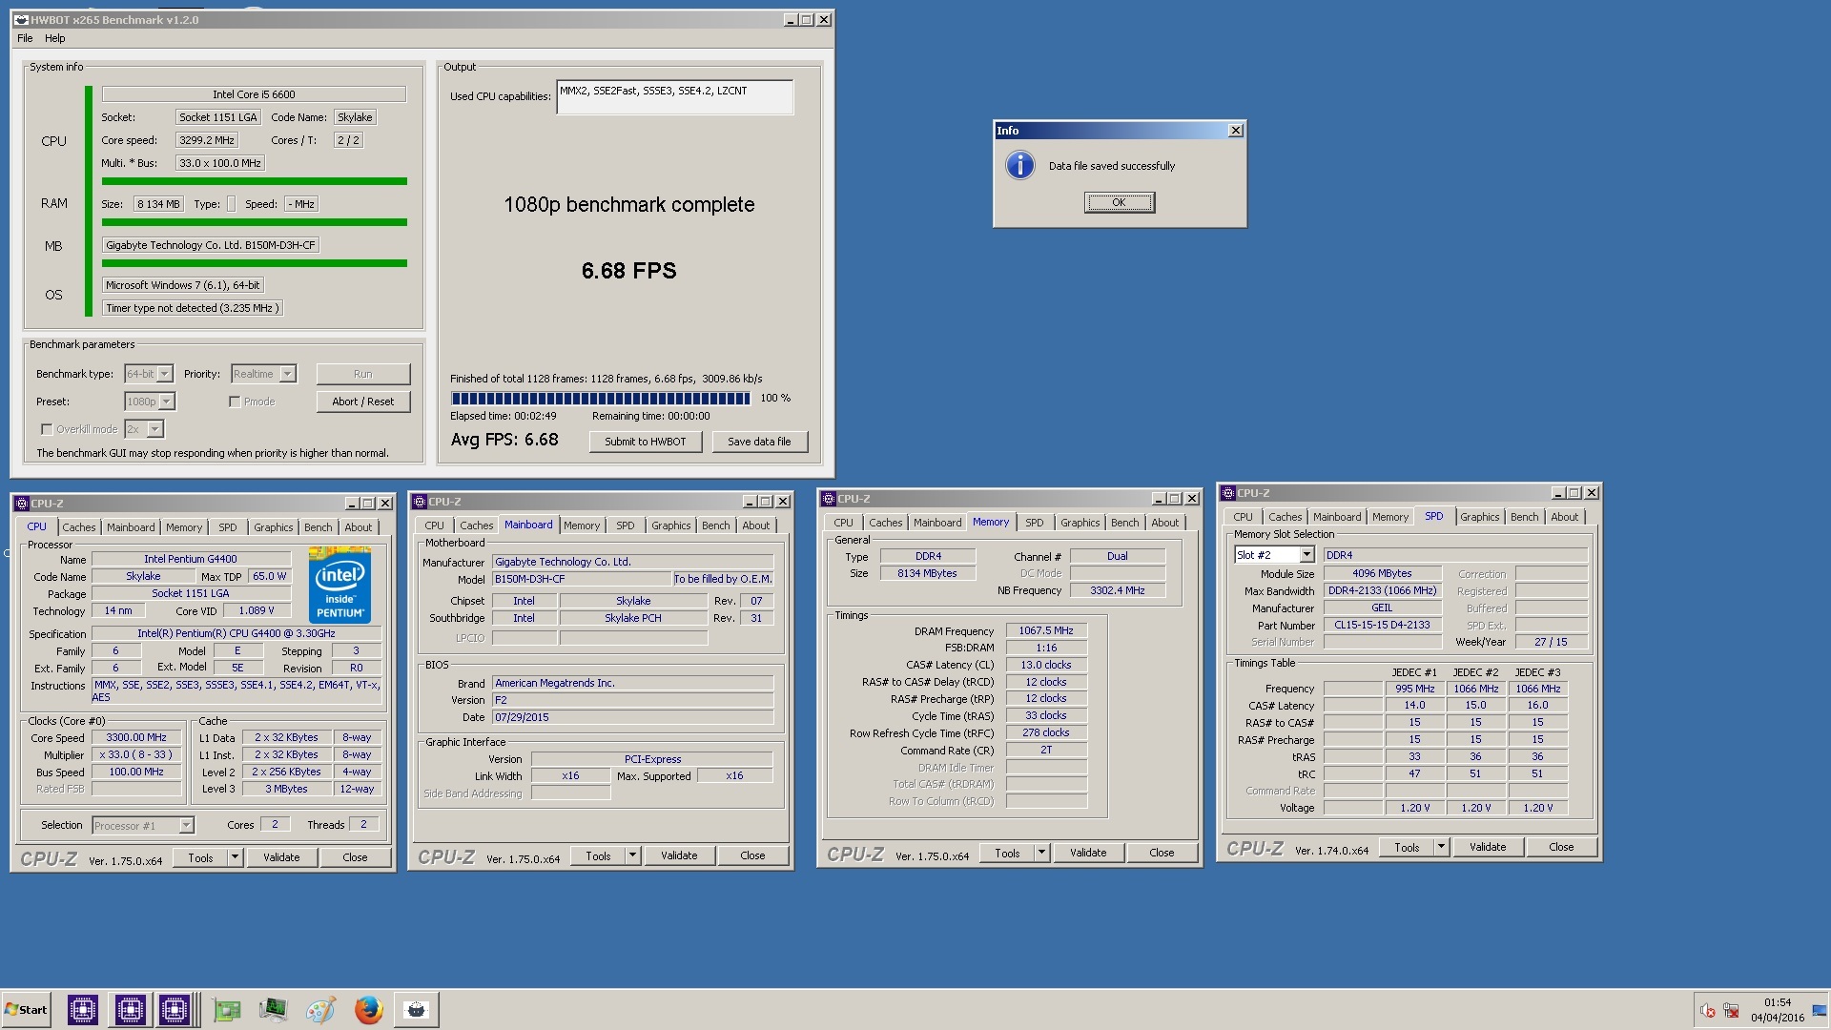Switch to Caches tab in first CPU-Z
1831x1030 pixels.
pos(79,527)
